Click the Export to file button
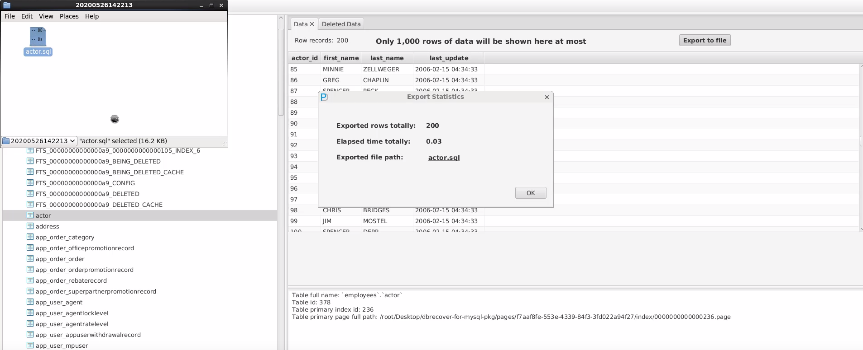This screenshot has width=863, height=350. [x=705, y=40]
